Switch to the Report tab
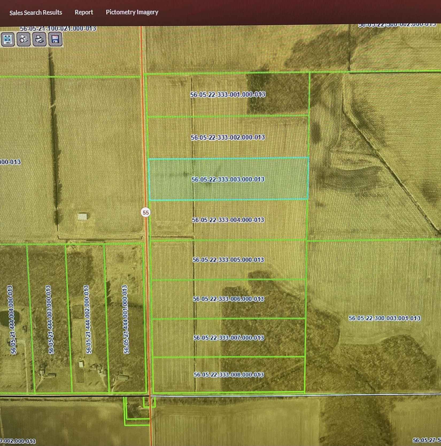The width and height of the screenshot is (441, 446). (x=84, y=12)
